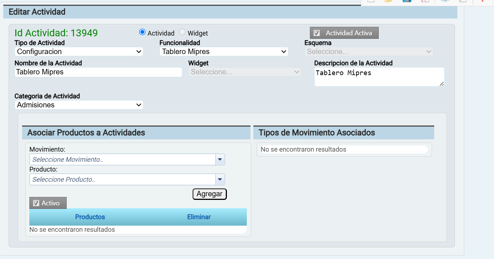Click the Descripcion de la Actividad textarea

click(379, 77)
